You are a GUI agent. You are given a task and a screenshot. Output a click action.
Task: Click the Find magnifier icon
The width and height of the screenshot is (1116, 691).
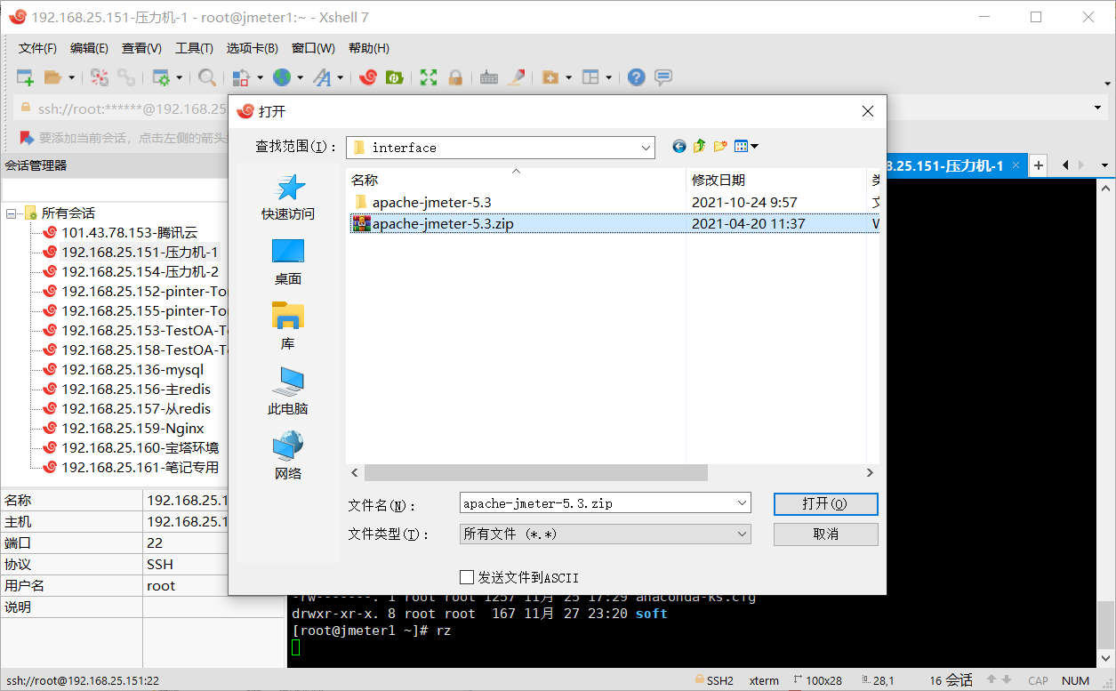pos(207,77)
